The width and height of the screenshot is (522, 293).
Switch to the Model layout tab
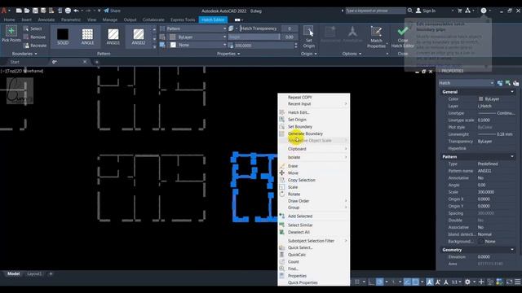tap(13, 273)
